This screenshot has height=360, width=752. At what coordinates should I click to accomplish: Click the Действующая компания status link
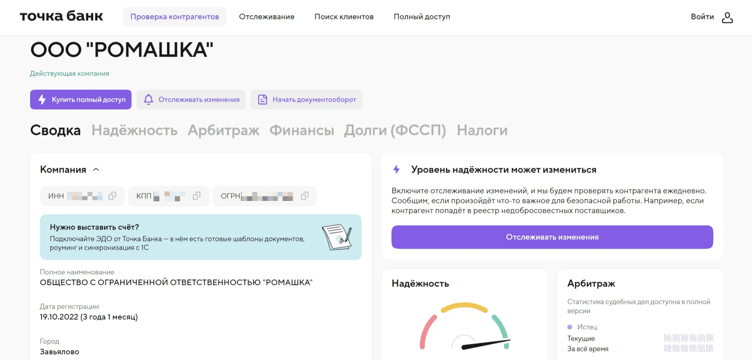tap(70, 73)
